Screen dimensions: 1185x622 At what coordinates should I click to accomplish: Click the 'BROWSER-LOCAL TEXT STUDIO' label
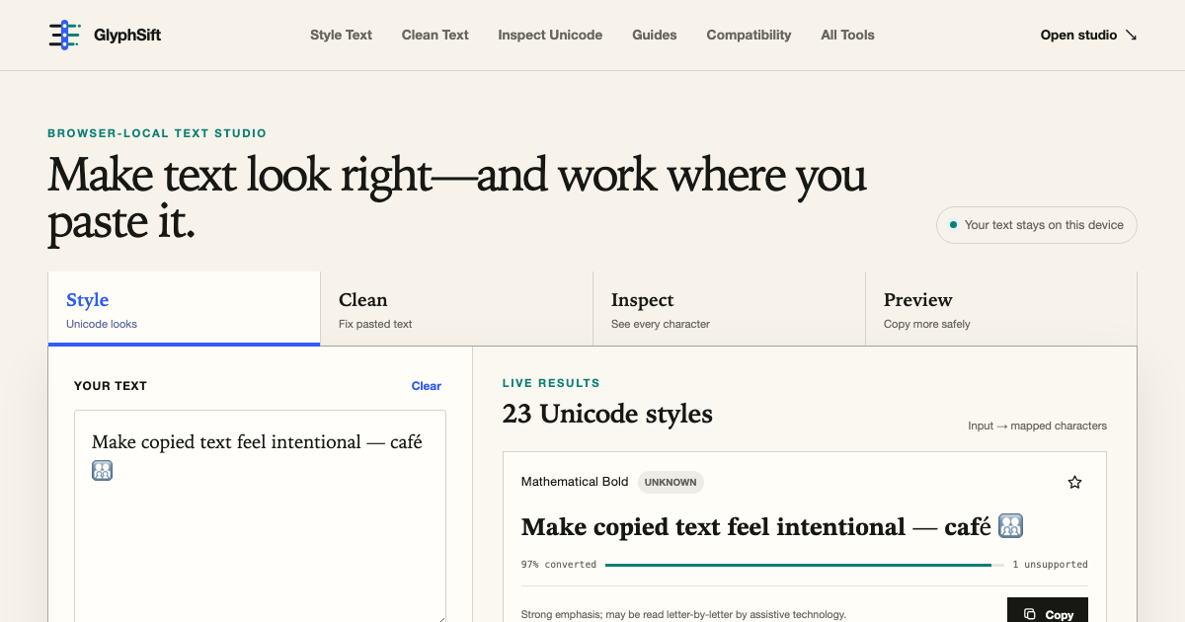[157, 133]
